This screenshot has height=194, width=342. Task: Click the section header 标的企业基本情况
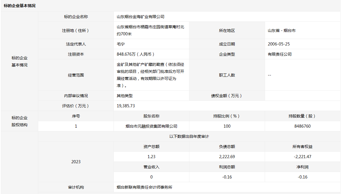click(x=20, y=6)
